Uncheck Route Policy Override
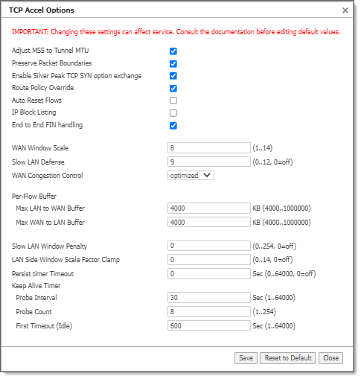Screen dimensions: 361x379 (173, 89)
